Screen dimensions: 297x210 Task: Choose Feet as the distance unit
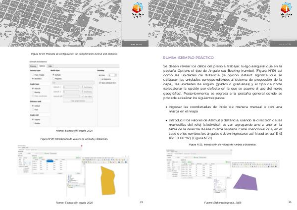pyautogui.click(x=33, y=109)
